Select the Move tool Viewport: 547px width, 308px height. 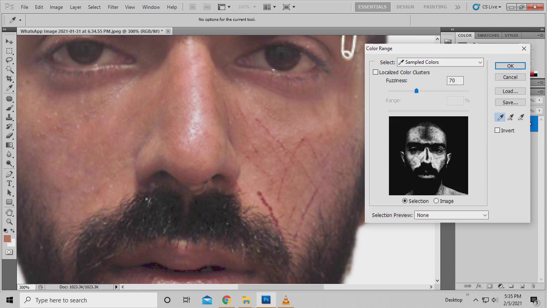pos(9,41)
